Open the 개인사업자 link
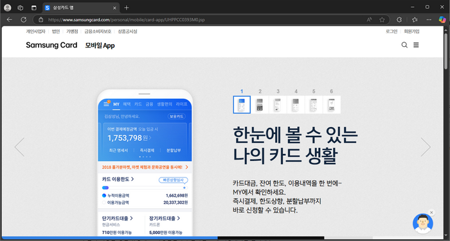450x241 pixels. pos(35,31)
